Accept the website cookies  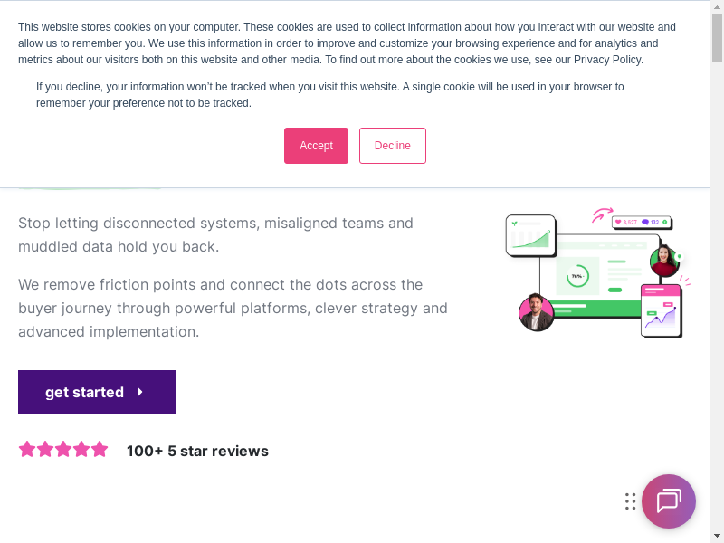[x=316, y=146]
